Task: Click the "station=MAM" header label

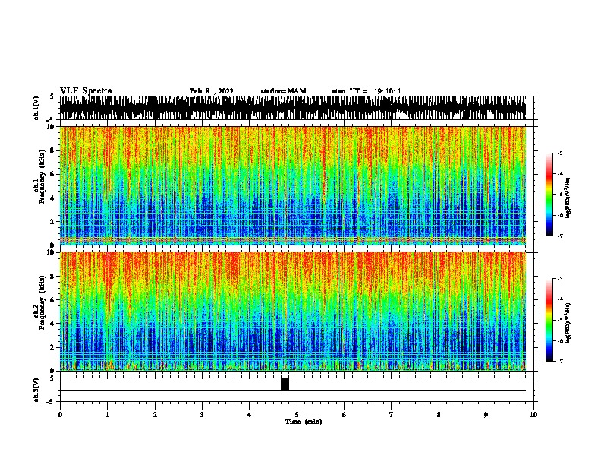Action: click(x=283, y=91)
